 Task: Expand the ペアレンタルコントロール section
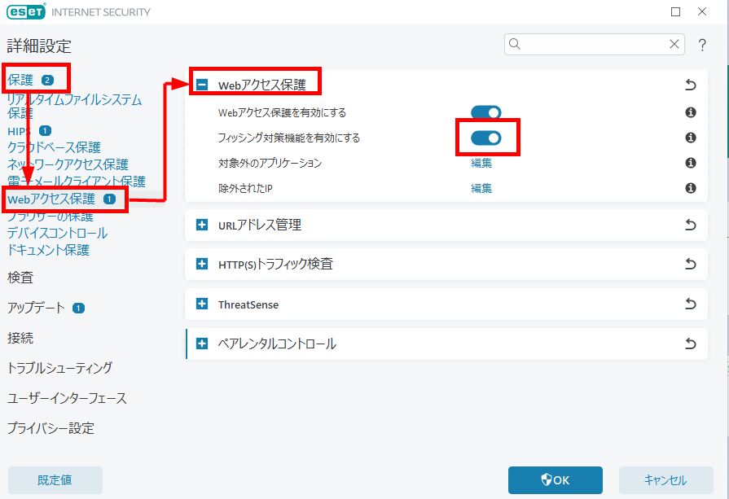tap(202, 344)
